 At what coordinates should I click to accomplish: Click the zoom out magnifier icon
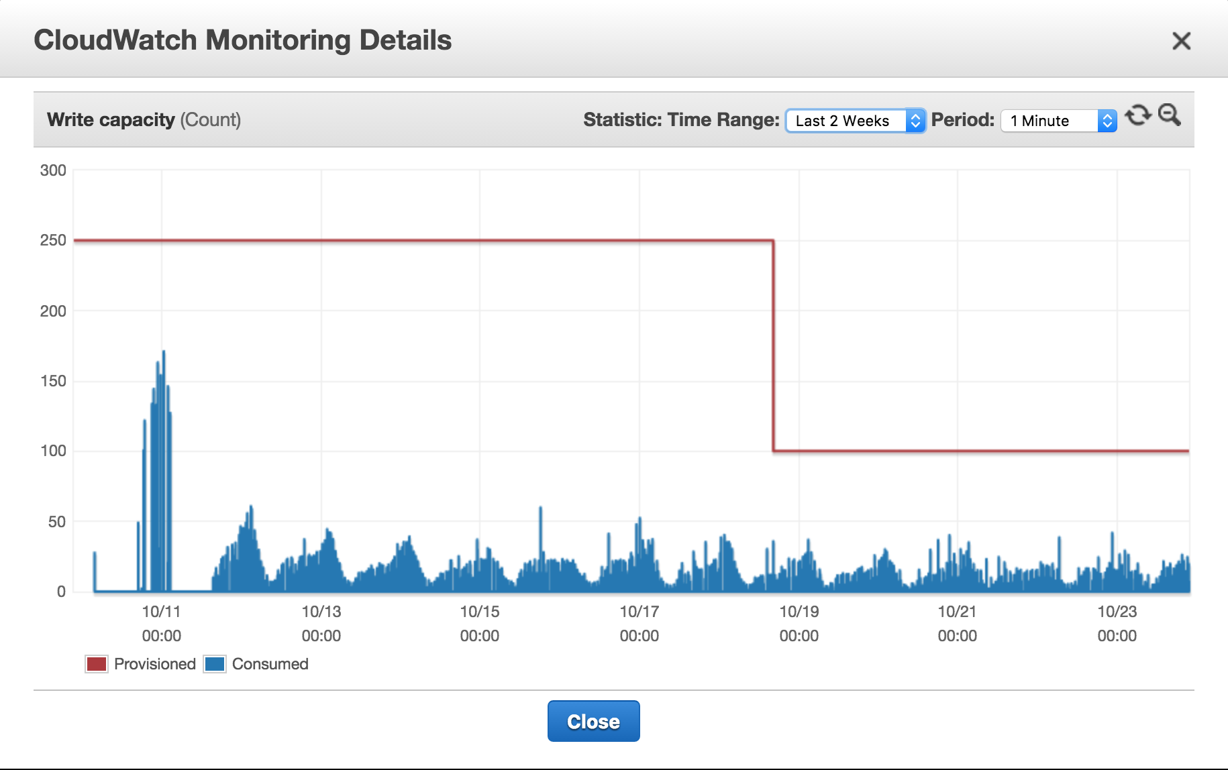(x=1170, y=115)
